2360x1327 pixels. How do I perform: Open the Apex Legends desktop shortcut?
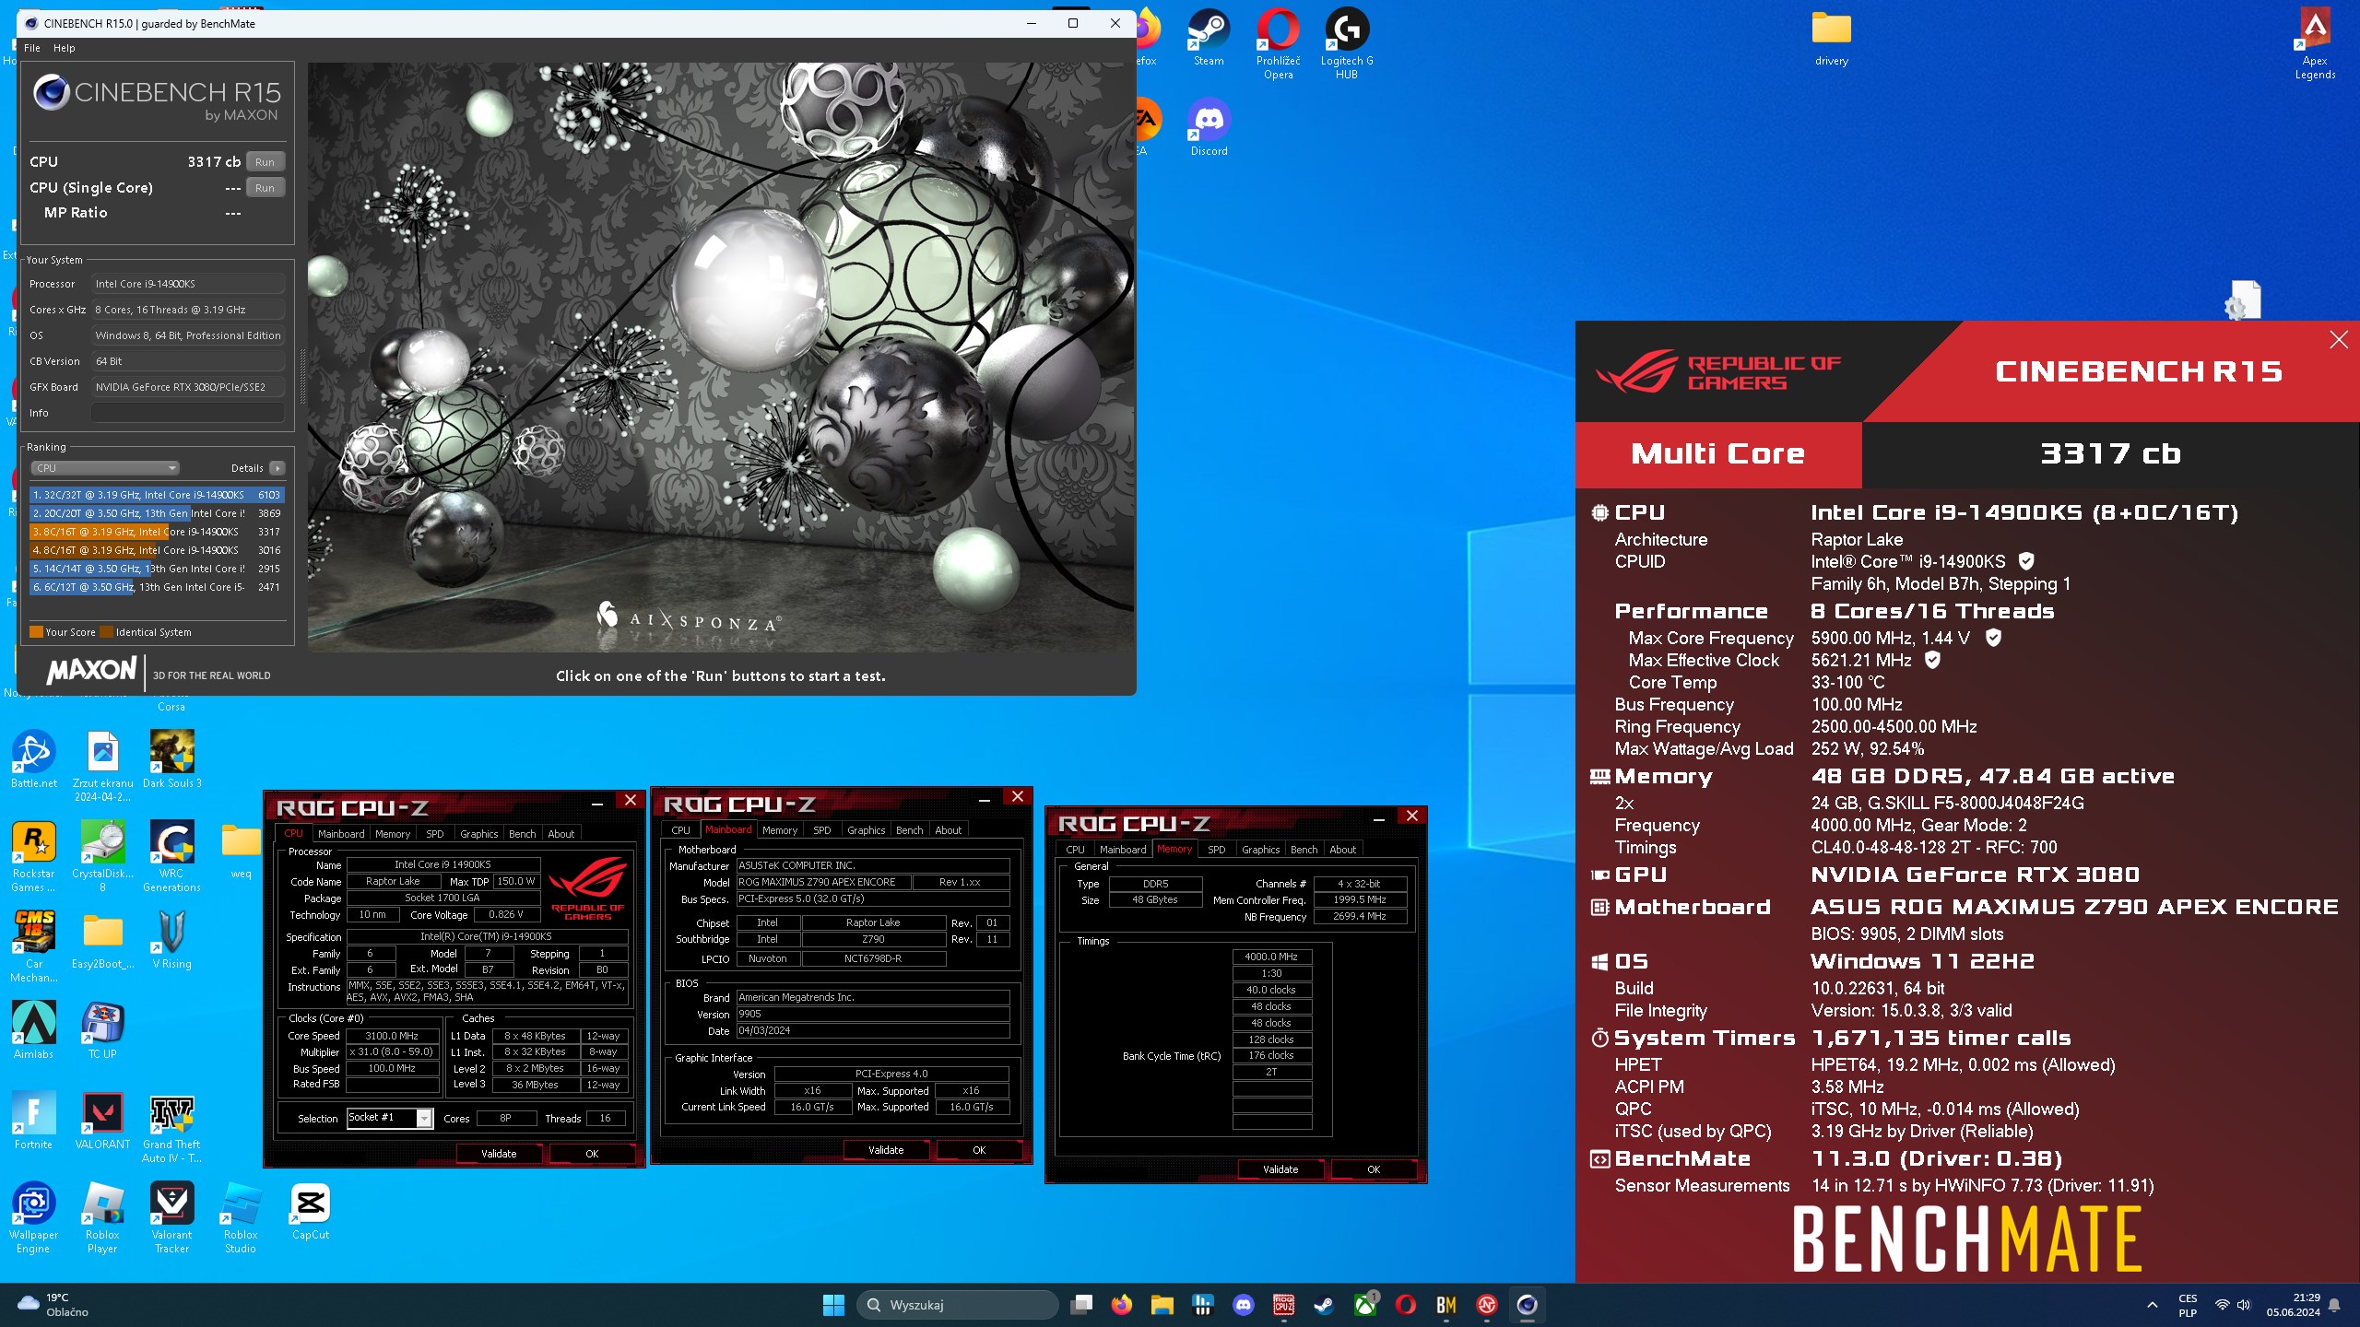click(2315, 42)
